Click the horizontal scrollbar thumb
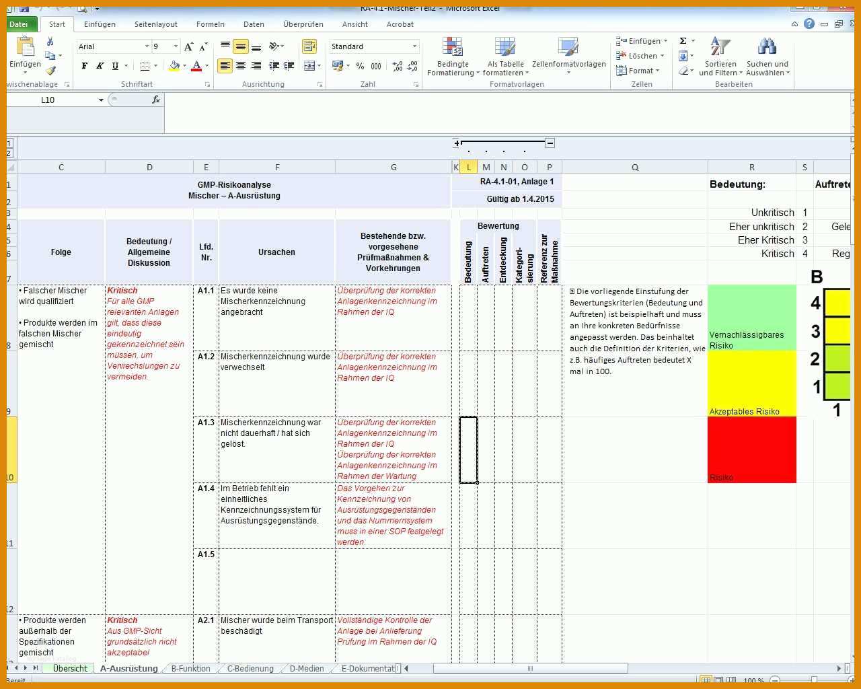Image resolution: width=861 pixels, height=689 pixels. tap(531, 668)
